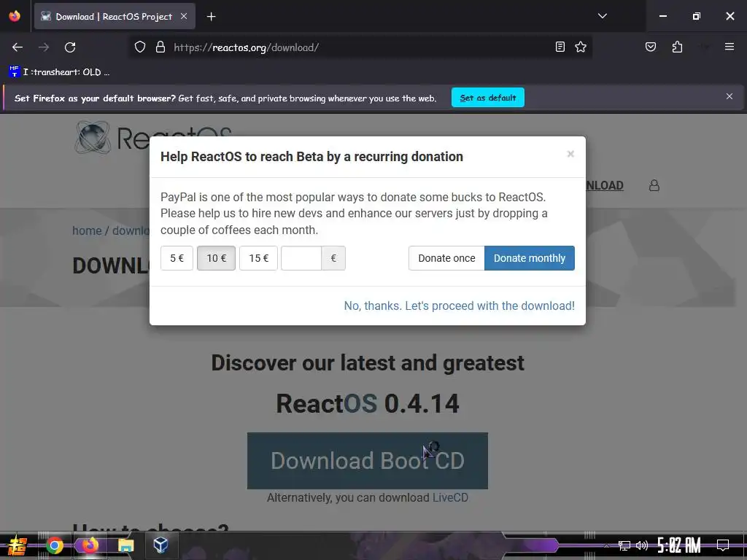
Task: Reload the page with the refresh icon
Action: click(70, 47)
